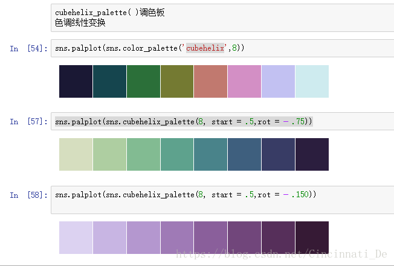Click code cell In [57] input

coord(222,121)
